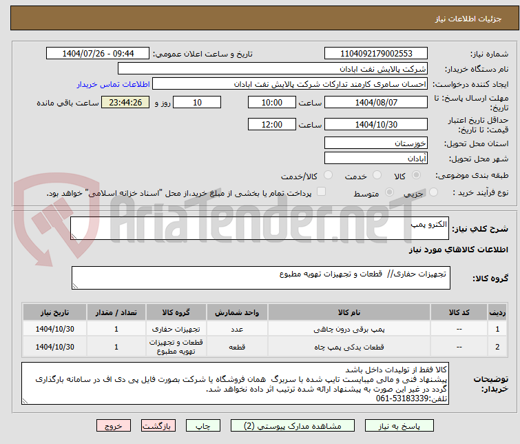
Task: Select the جزیی purchase type radio
Action: click(x=433, y=192)
